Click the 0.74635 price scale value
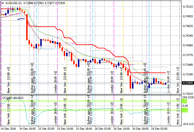This screenshot has width=194, height=132. 188,26
